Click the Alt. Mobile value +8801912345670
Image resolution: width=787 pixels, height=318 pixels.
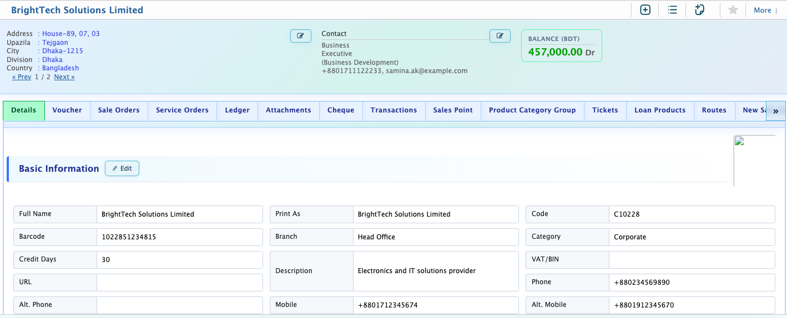(692, 305)
